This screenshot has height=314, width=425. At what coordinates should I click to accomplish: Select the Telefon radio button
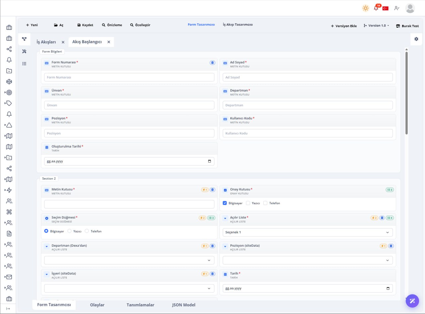87,231
